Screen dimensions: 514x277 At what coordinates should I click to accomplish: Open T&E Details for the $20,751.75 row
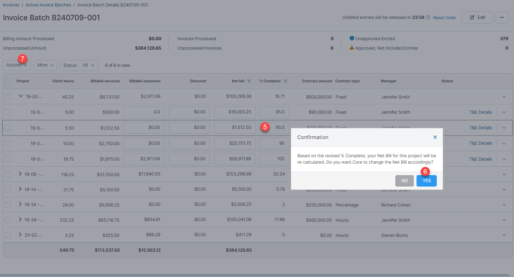tap(481, 143)
